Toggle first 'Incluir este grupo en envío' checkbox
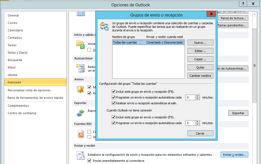 coord(114,92)
